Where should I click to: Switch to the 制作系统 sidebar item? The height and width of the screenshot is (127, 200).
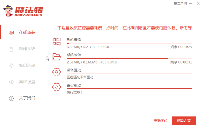point(27,49)
